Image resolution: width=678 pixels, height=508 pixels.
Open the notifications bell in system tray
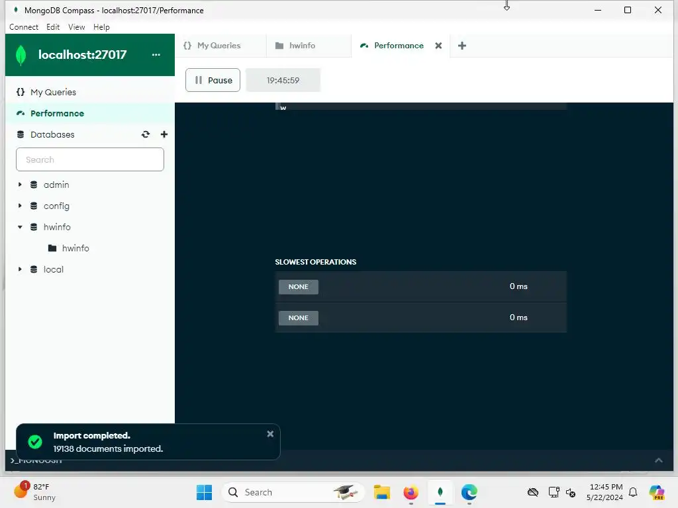pos(633,492)
